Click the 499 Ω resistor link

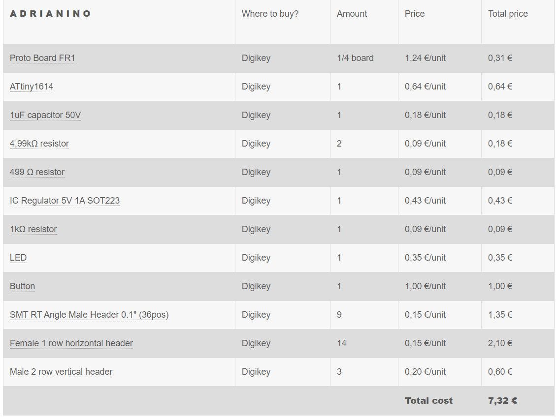click(x=37, y=172)
